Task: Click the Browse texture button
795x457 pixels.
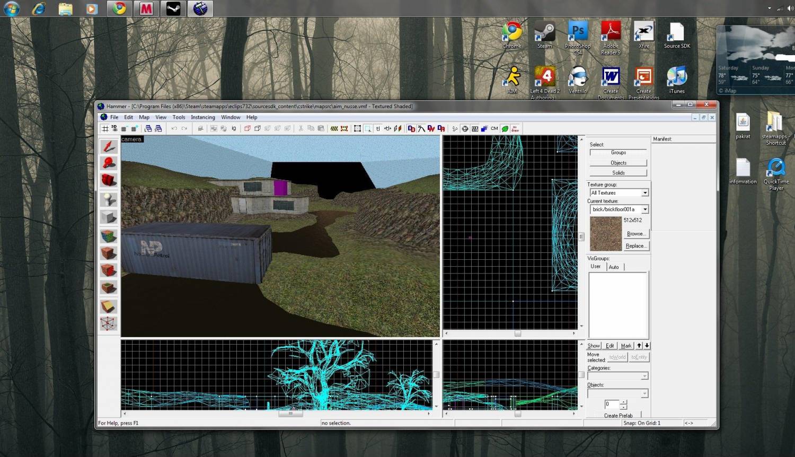Action: click(x=635, y=234)
